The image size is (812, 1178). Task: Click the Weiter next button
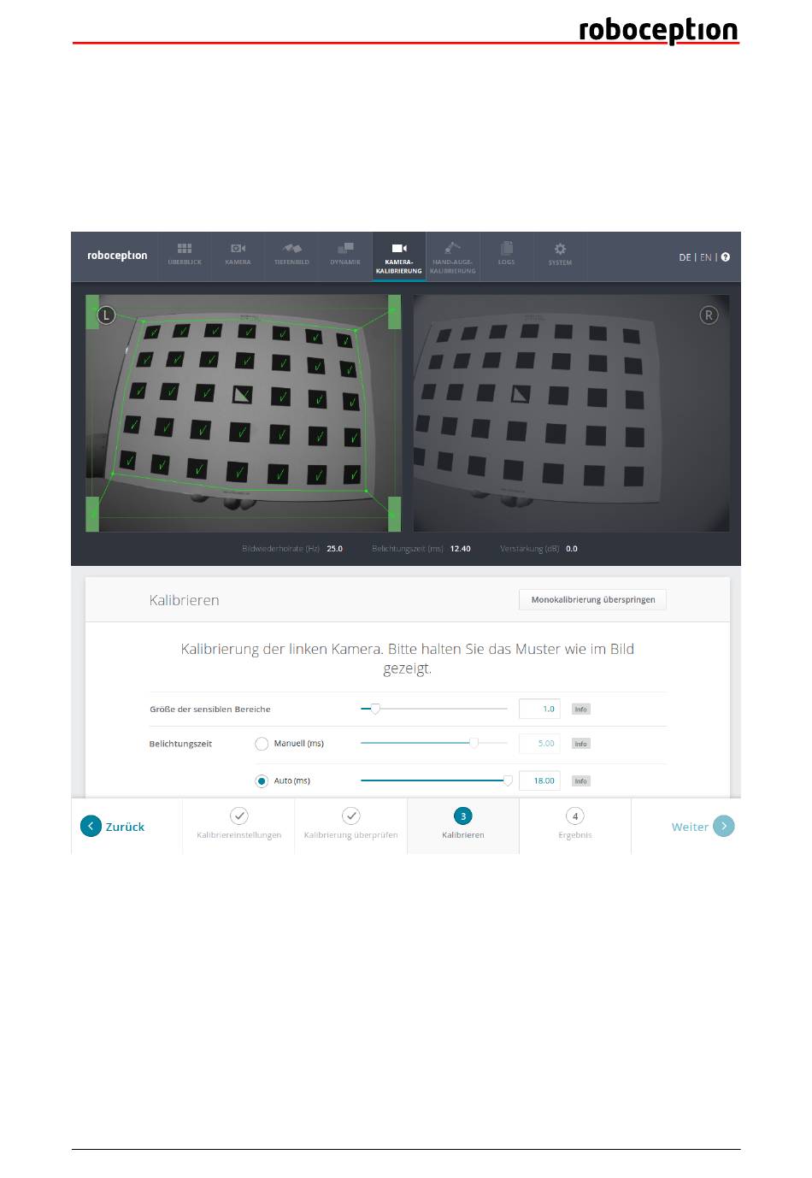pos(703,827)
